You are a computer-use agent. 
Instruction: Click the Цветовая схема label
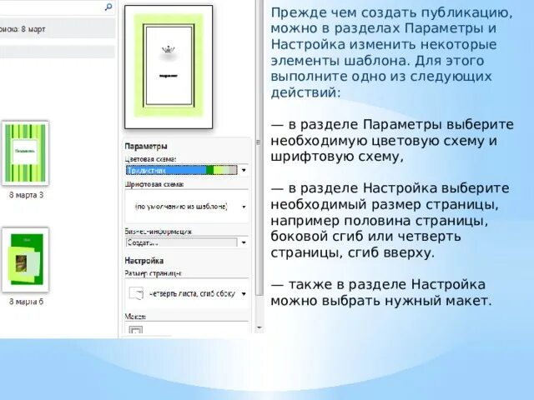[x=150, y=159]
